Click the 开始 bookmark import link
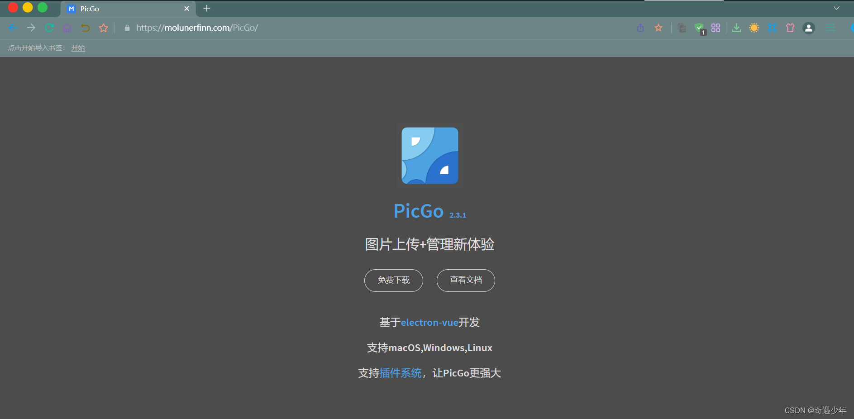Viewport: 854px width, 419px height. tap(77, 48)
